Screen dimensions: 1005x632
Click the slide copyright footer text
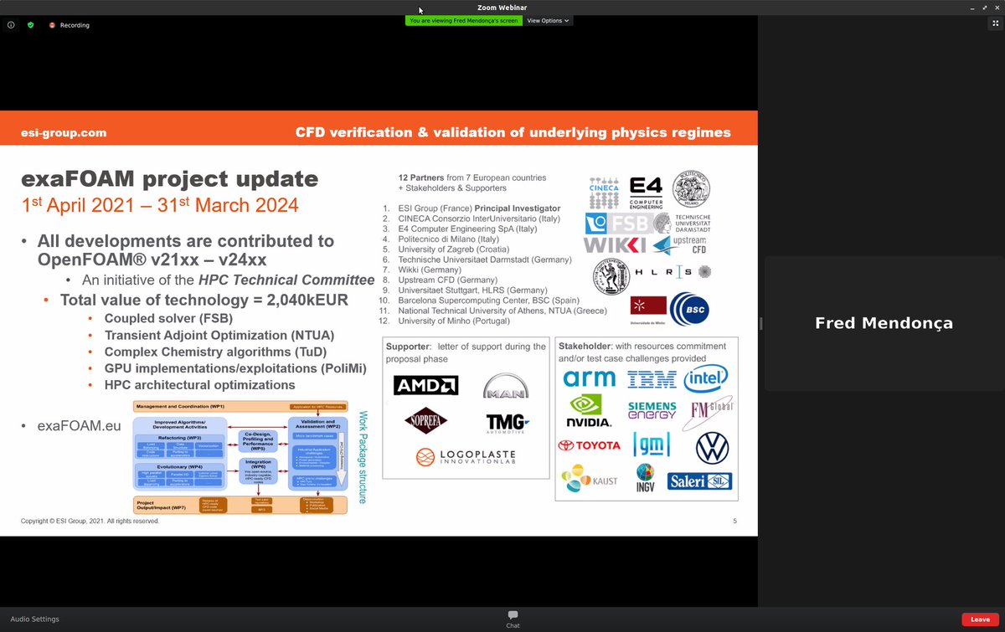coord(90,521)
